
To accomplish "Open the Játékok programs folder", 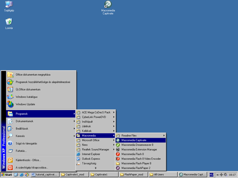I will pyautogui.click(x=96, y=126).
